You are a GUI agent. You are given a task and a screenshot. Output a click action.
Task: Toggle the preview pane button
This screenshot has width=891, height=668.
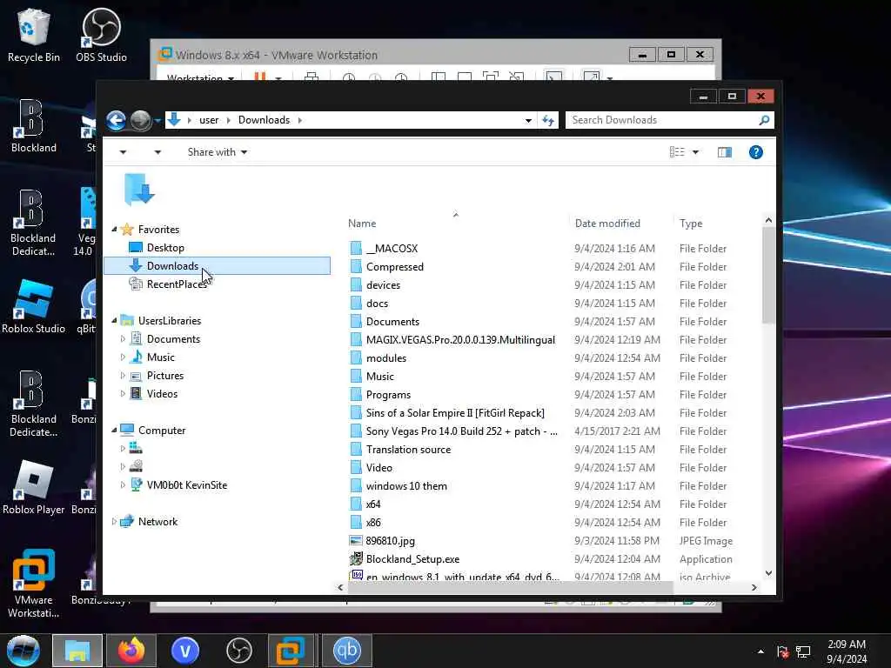tap(724, 152)
